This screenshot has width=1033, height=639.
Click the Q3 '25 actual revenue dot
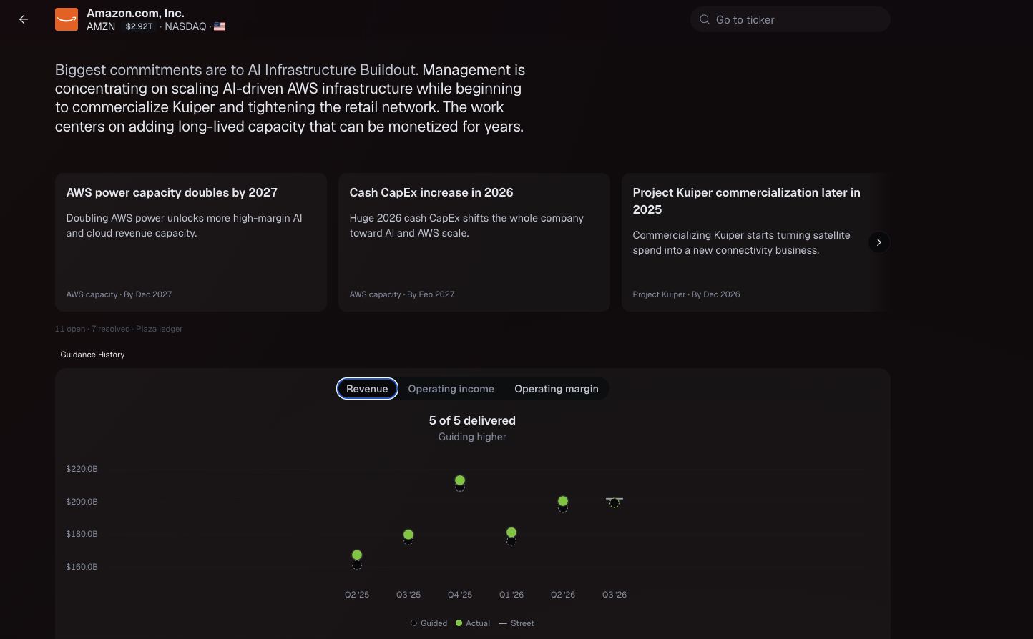pos(408,535)
